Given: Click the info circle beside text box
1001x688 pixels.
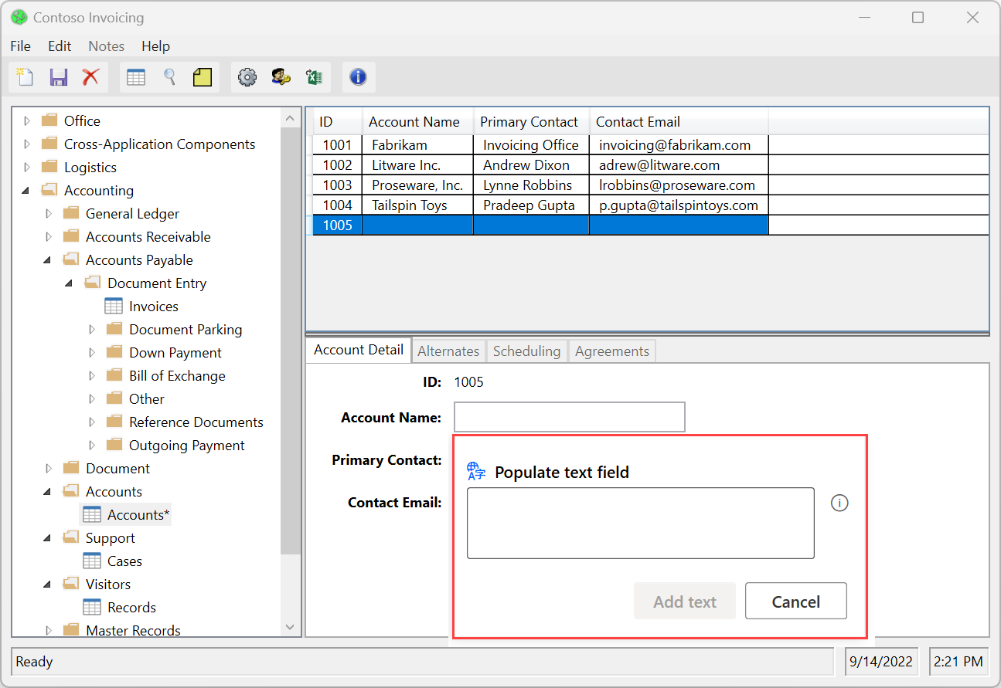Looking at the screenshot, I should coord(839,503).
